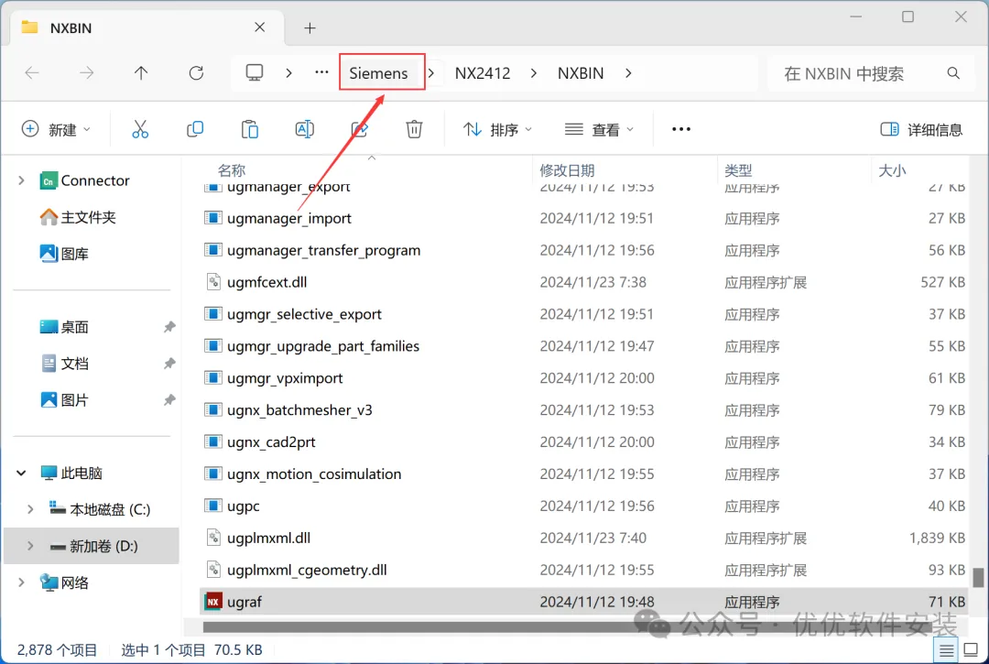The image size is (989, 664).
Task: Open the 查看 view dropdown
Action: coord(599,129)
